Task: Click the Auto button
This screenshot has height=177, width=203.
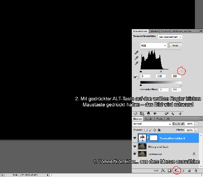Action: 175,45
